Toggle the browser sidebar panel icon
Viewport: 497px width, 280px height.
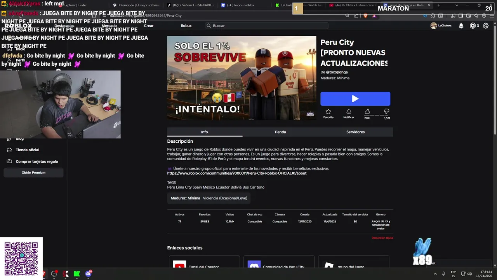pos(460,16)
